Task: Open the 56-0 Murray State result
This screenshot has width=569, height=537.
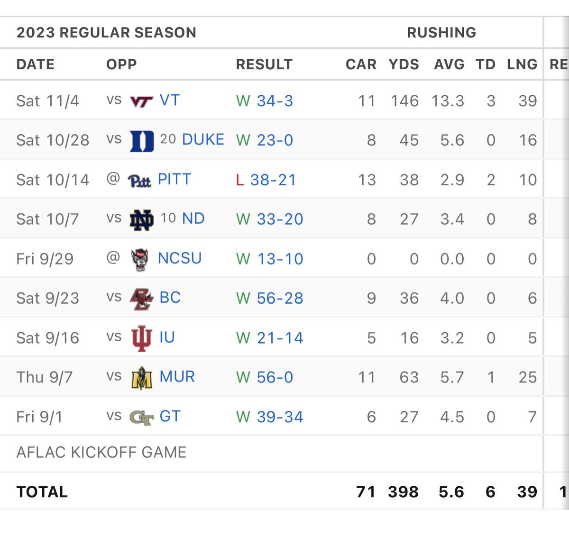Action: 275,377
